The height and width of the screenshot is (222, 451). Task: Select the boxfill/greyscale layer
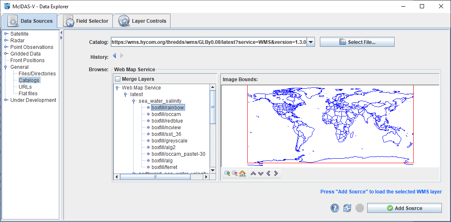coord(169,140)
